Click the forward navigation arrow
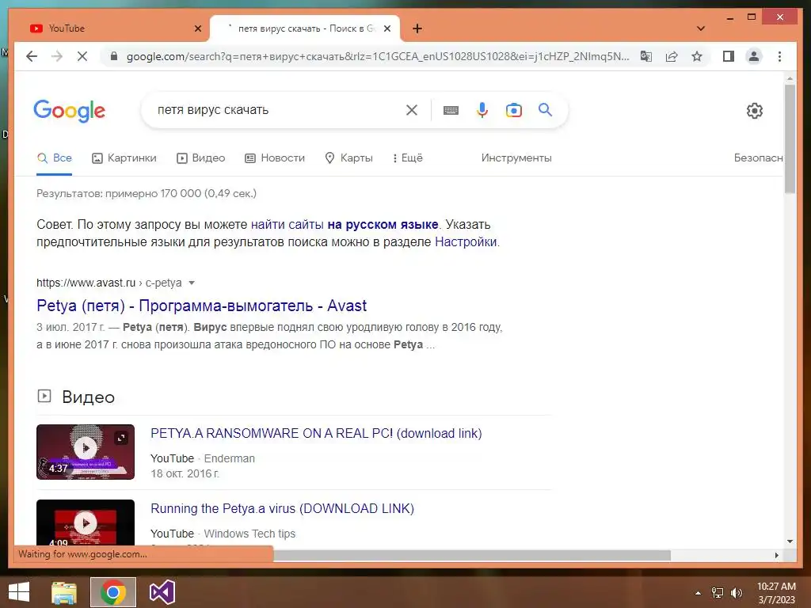This screenshot has height=608, width=811. (57, 56)
